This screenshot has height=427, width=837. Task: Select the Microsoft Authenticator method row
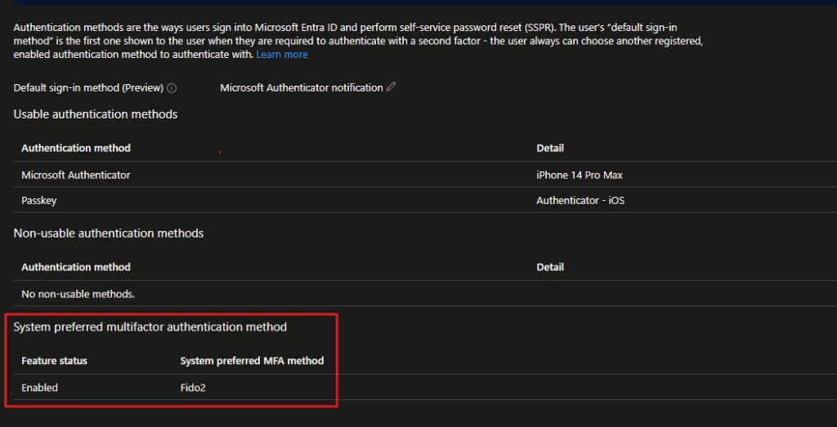point(425,175)
